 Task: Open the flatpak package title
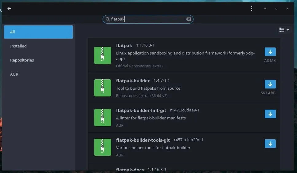[124, 46]
